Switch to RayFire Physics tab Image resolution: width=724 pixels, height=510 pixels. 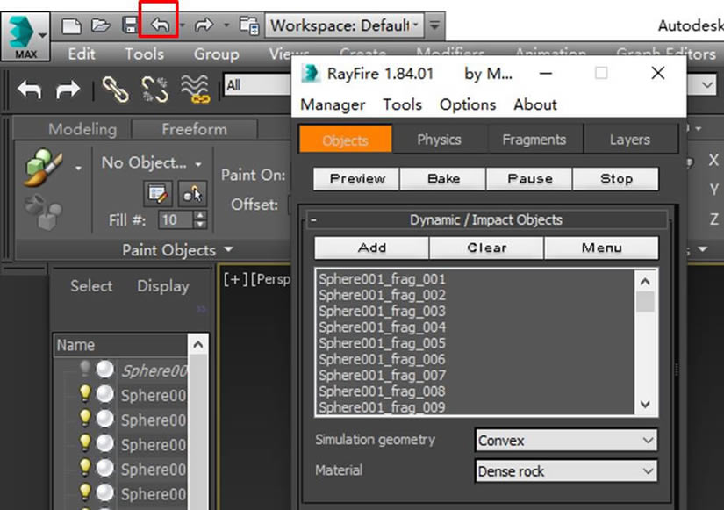[x=439, y=139]
